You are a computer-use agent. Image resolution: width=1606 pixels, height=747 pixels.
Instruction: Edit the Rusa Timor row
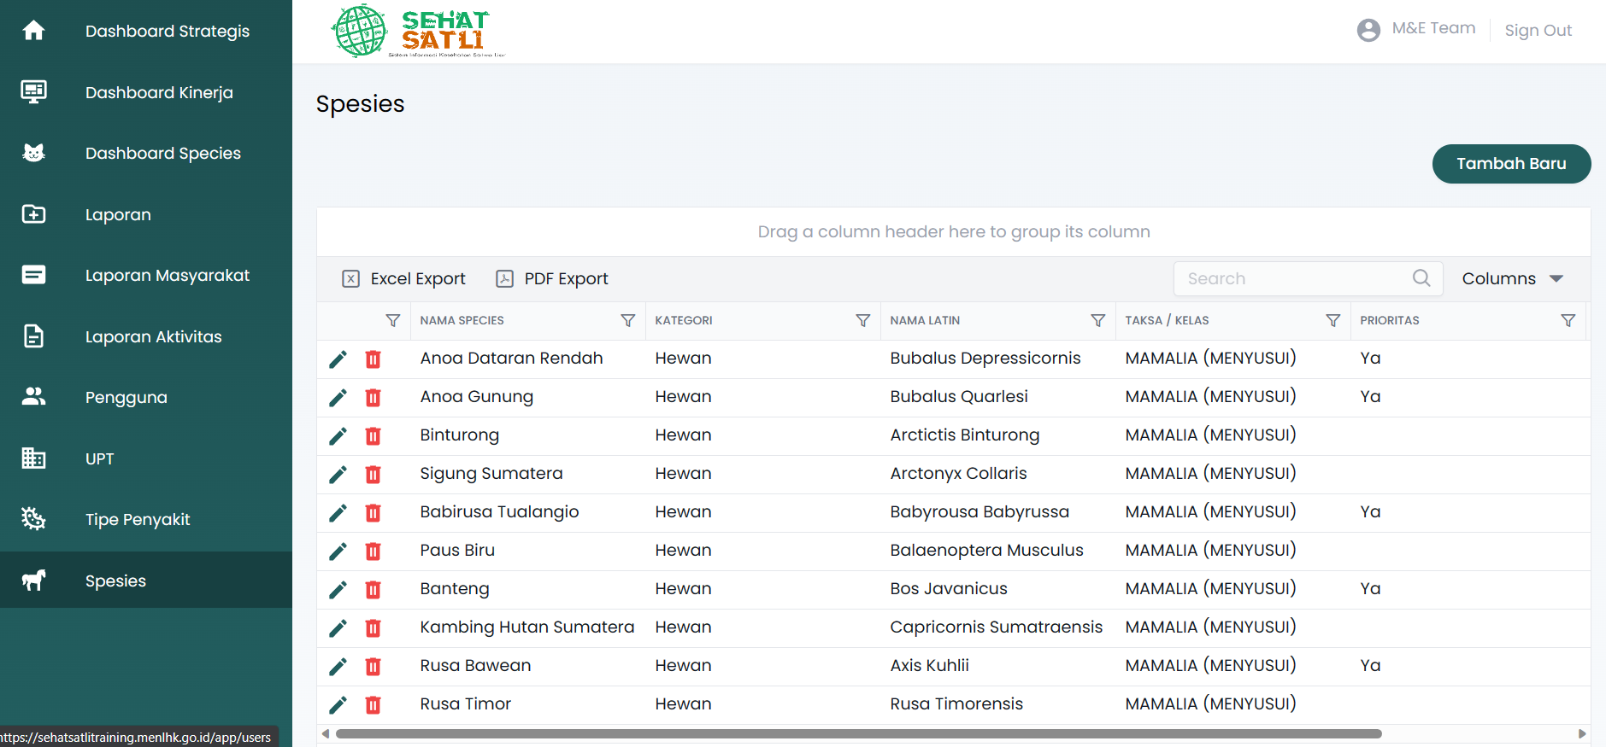338,705
